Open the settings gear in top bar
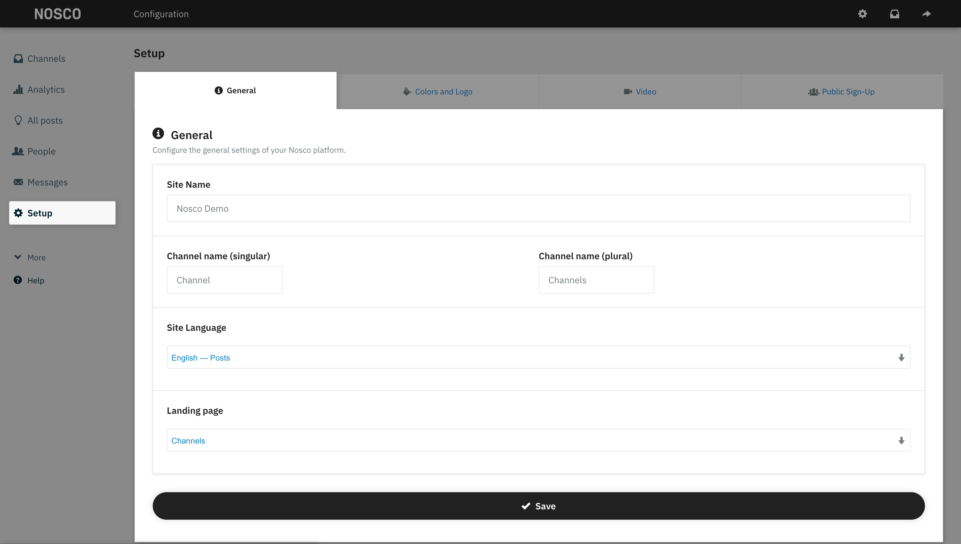This screenshot has height=544, width=961. tap(862, 14)
